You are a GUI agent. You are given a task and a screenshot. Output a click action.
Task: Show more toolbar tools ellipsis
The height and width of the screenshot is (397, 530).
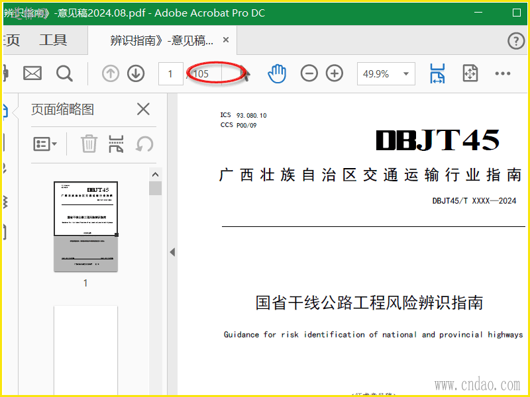pyautogui.click(x=503, y=73)
